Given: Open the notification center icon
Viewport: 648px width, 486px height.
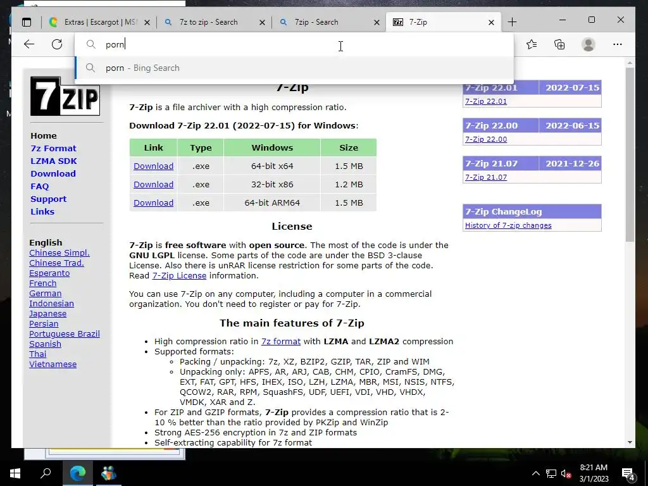Looking at the screenshot, I should click(628, 474).
